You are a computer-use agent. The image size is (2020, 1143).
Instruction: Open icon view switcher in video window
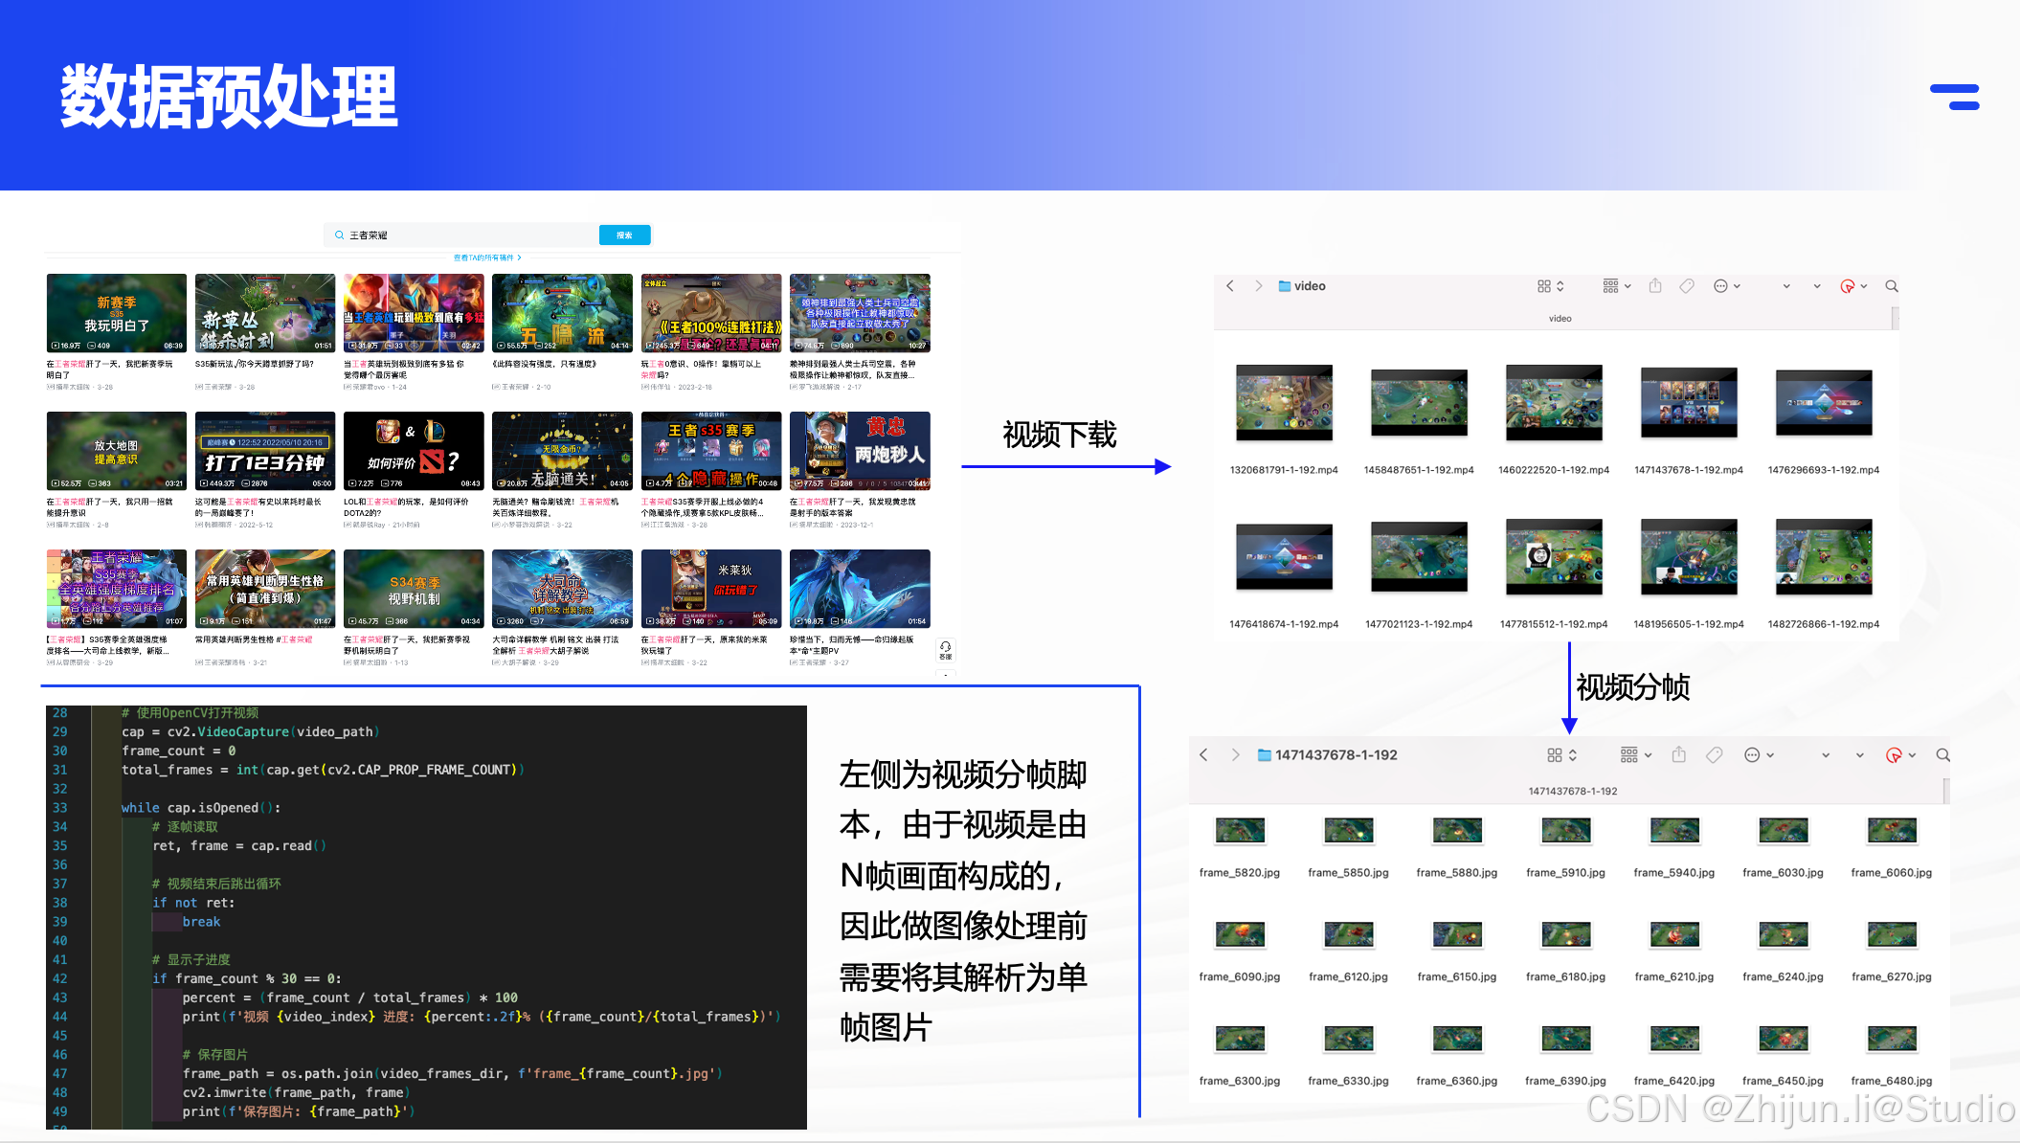[x=1550, y=286]
